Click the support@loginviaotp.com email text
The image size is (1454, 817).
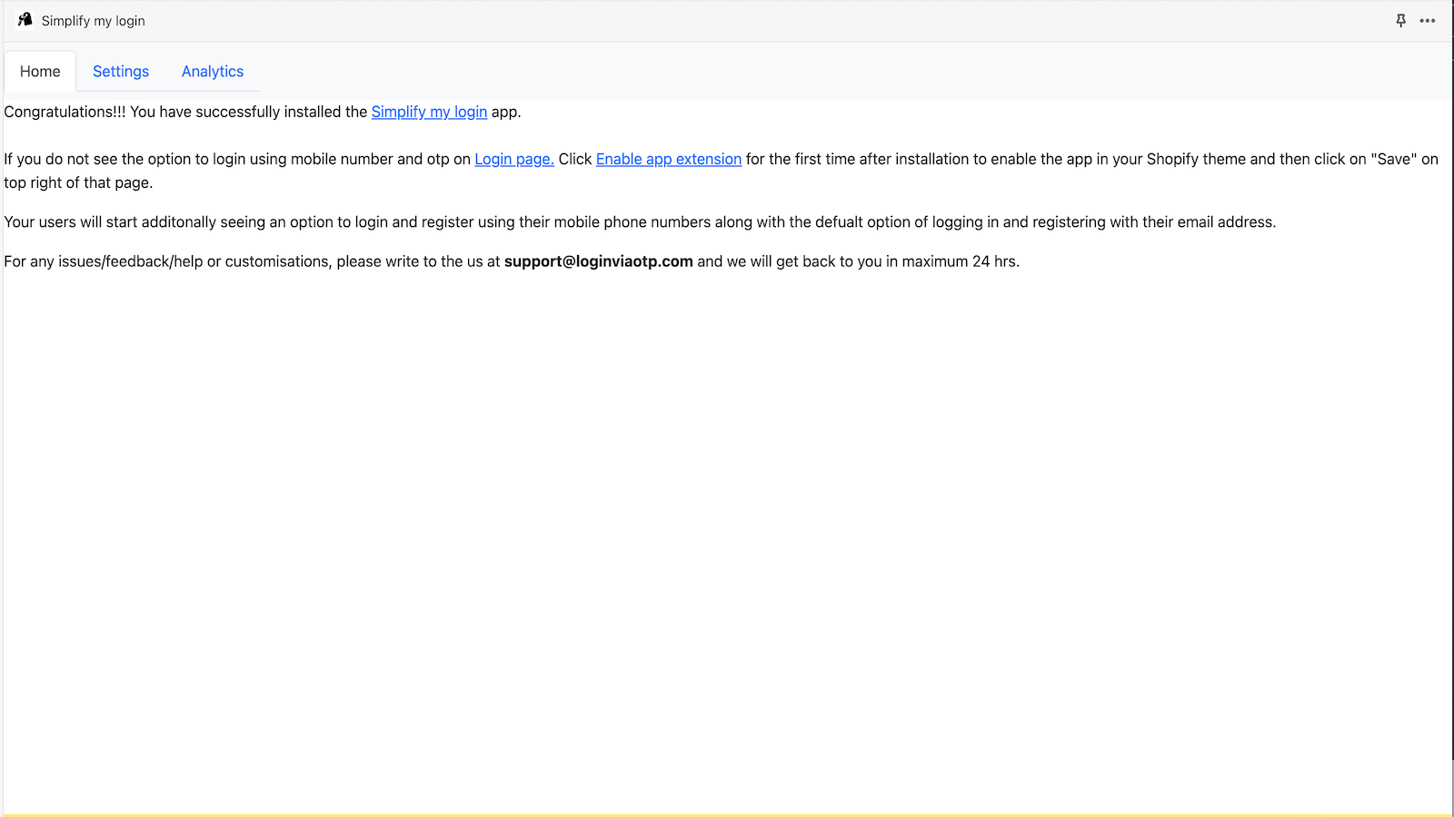[598, 261]
